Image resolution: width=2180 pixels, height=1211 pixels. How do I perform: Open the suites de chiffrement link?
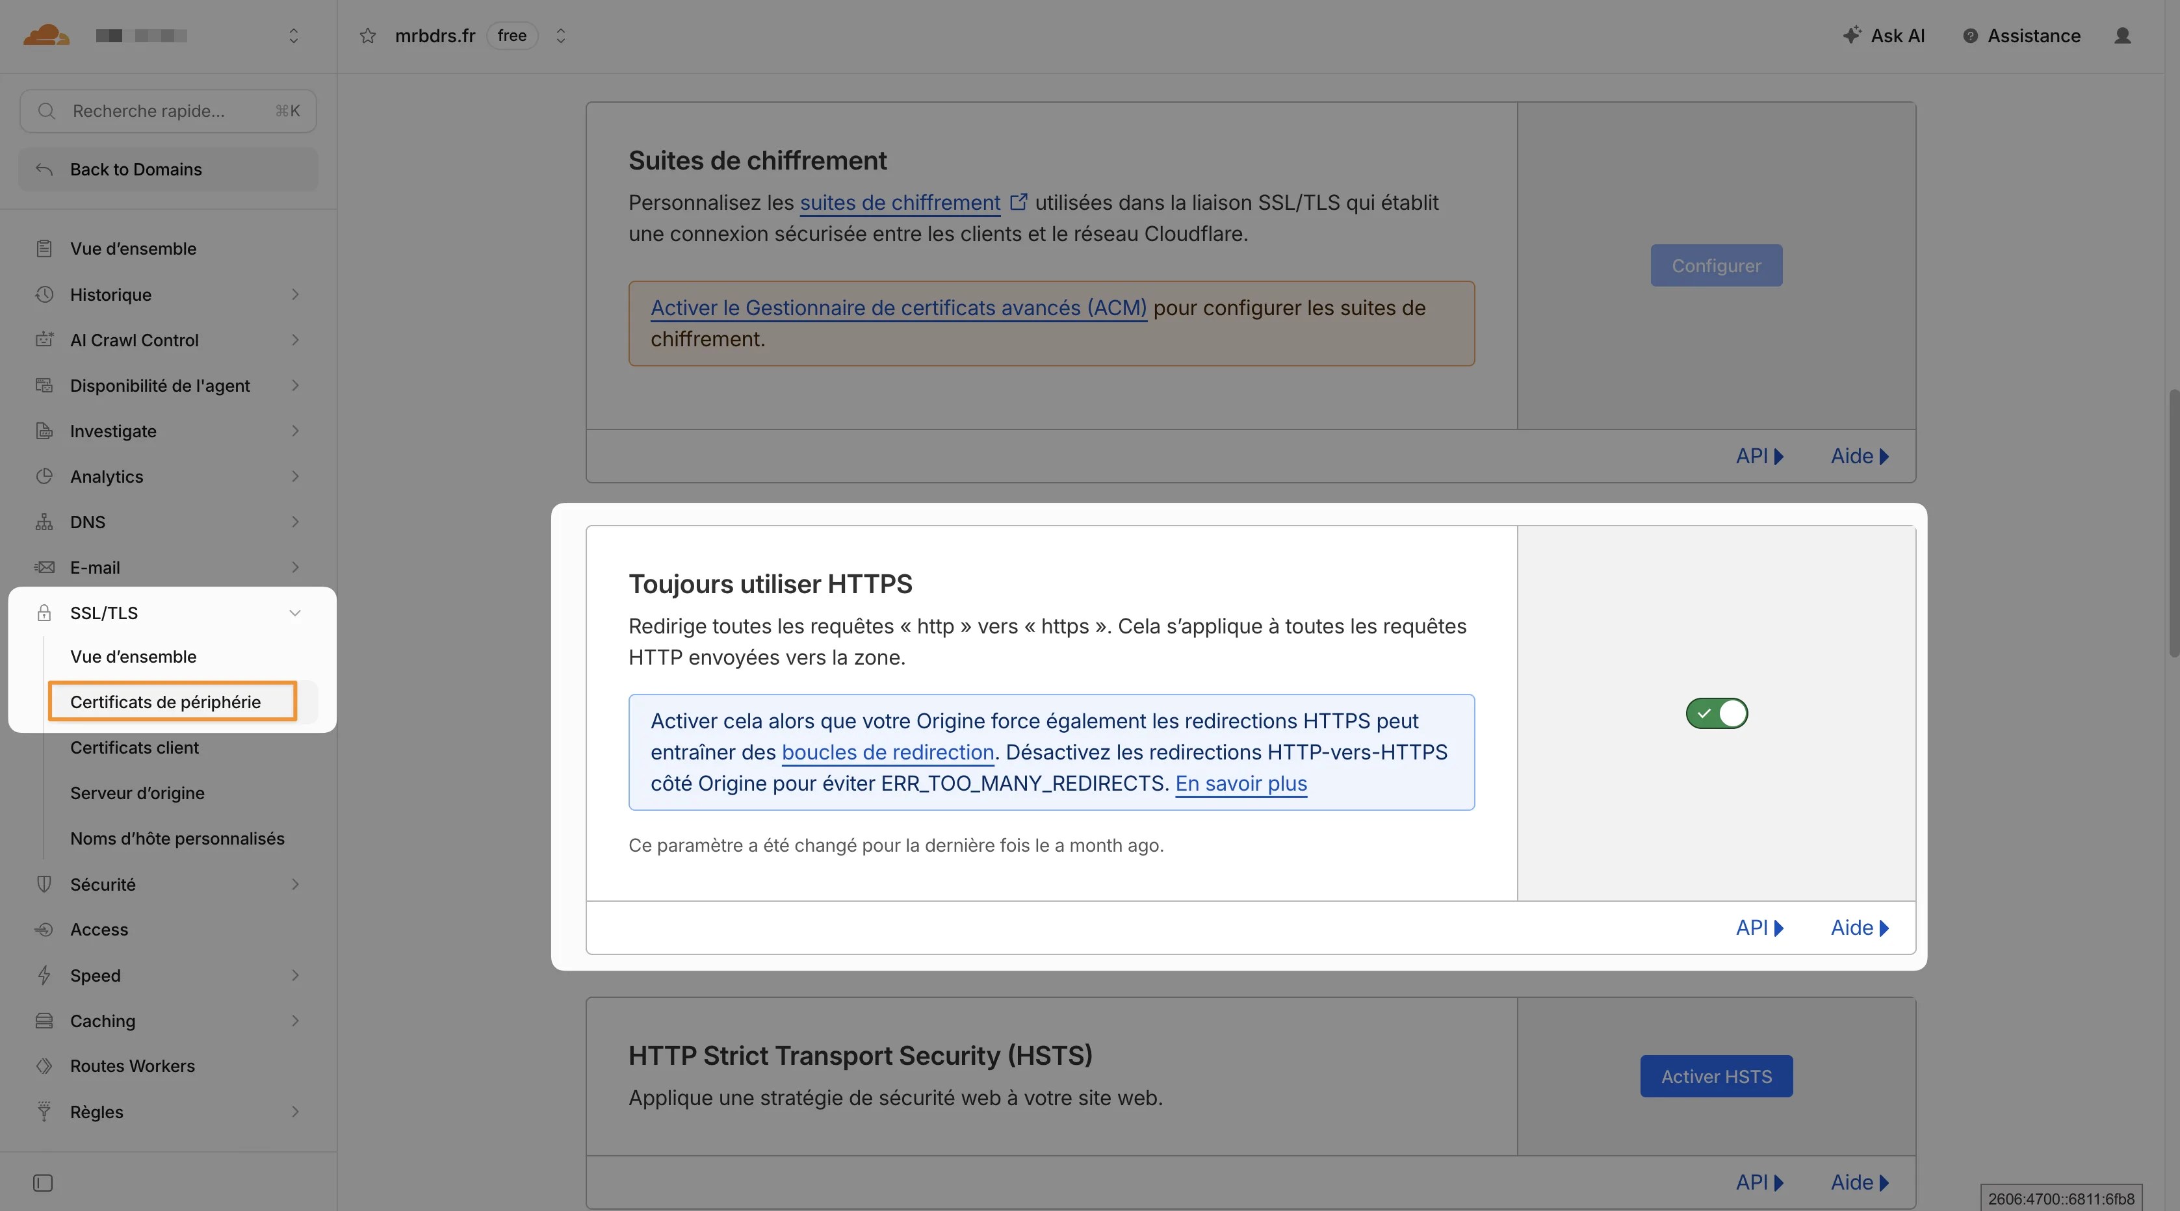900,203
